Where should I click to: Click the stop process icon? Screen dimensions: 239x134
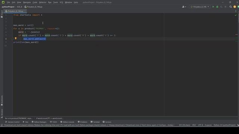coord(226,7)
